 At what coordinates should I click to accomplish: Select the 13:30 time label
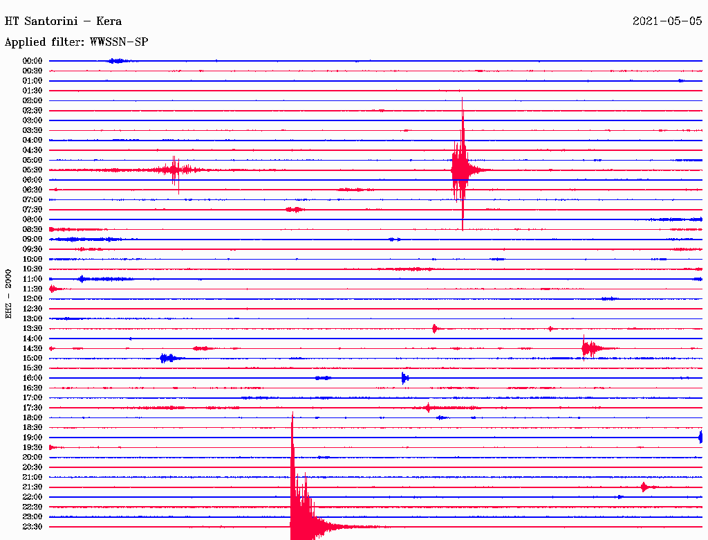[32, 329]
